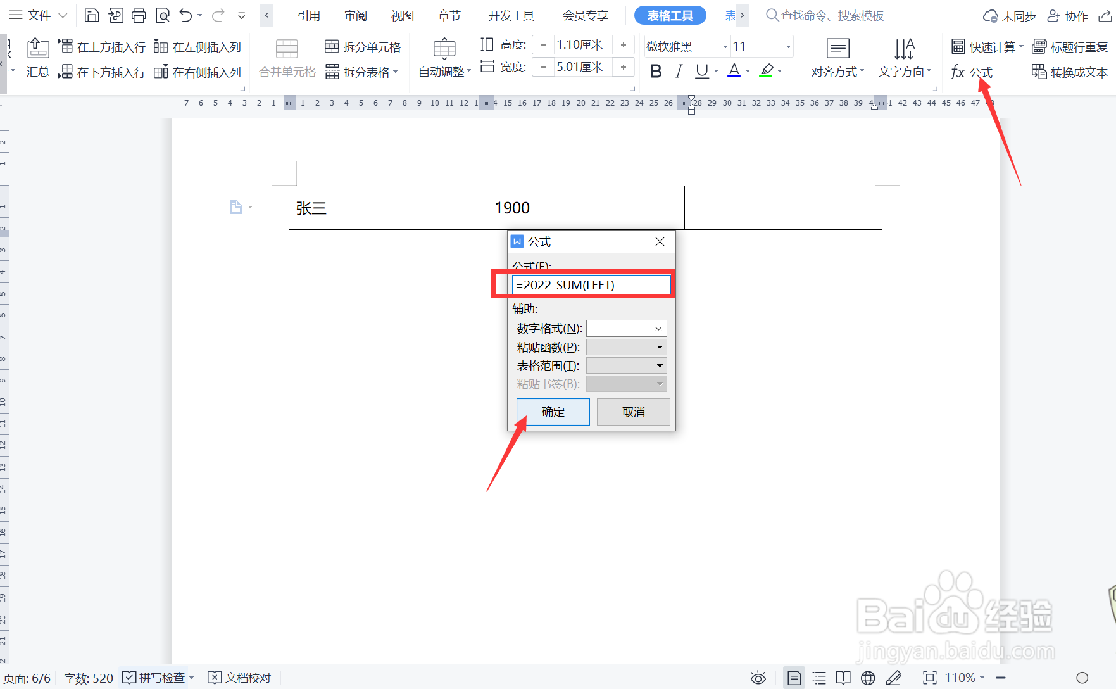The image size is (1116, 689).
Task: Click Merge Cells (合并单元格) button
Action: pos(287,59)
